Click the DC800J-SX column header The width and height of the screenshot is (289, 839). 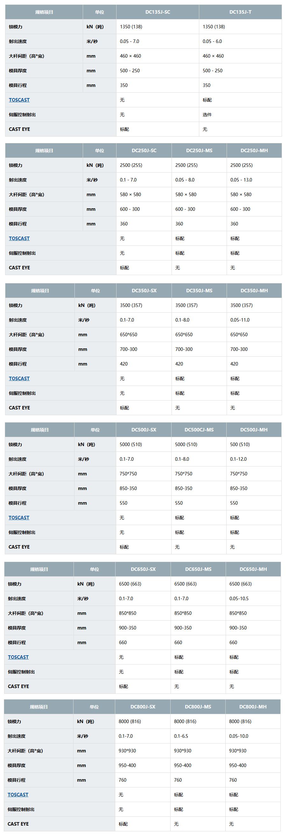(x=143, y=707)
